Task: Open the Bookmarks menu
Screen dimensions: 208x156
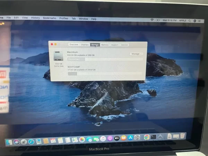Action: click(50, 18)
